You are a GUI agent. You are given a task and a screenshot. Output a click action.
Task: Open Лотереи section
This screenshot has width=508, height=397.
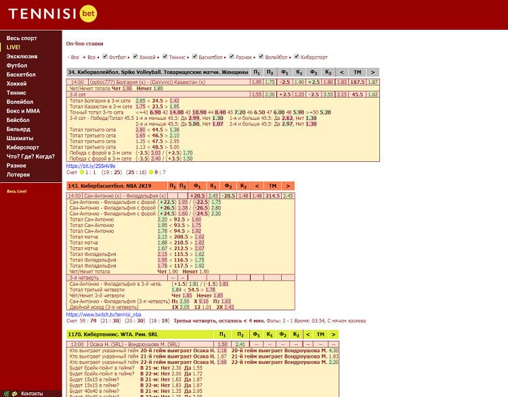pyautogui.click(x=18, y=174)
